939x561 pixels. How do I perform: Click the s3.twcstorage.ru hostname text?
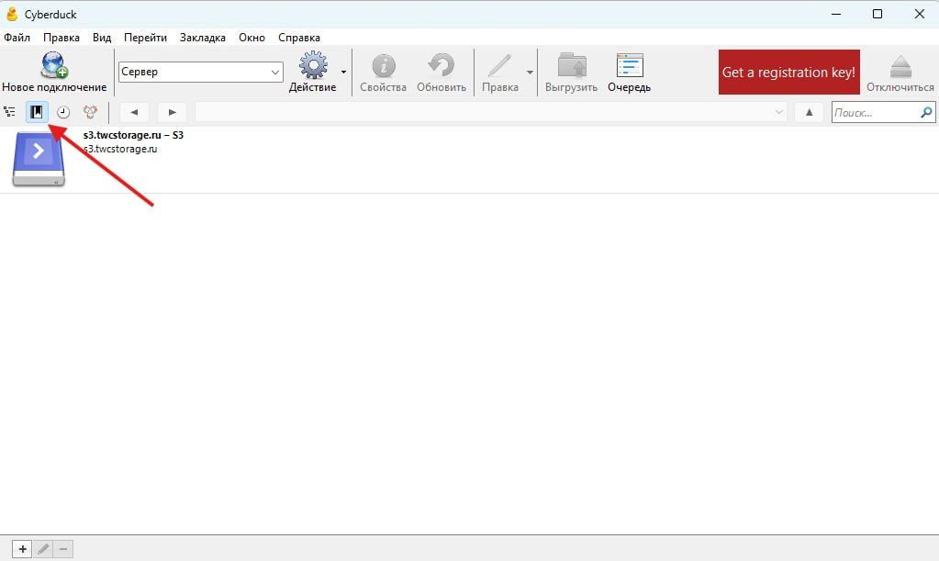[x=120, y=149]
